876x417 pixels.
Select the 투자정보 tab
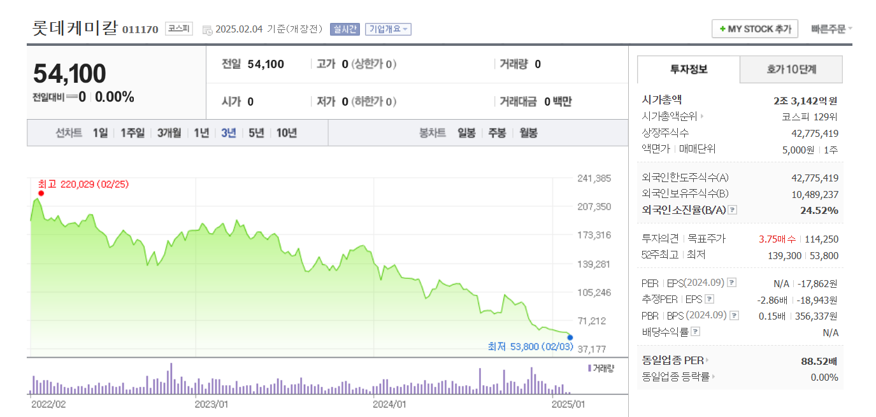(690, 69)
